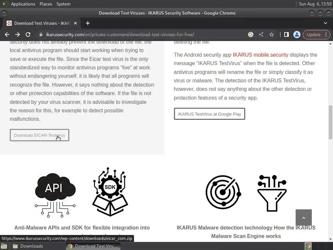Click scrollbar up arrow
The width and height of the screenshot is (333, 250).
(330, 43)
